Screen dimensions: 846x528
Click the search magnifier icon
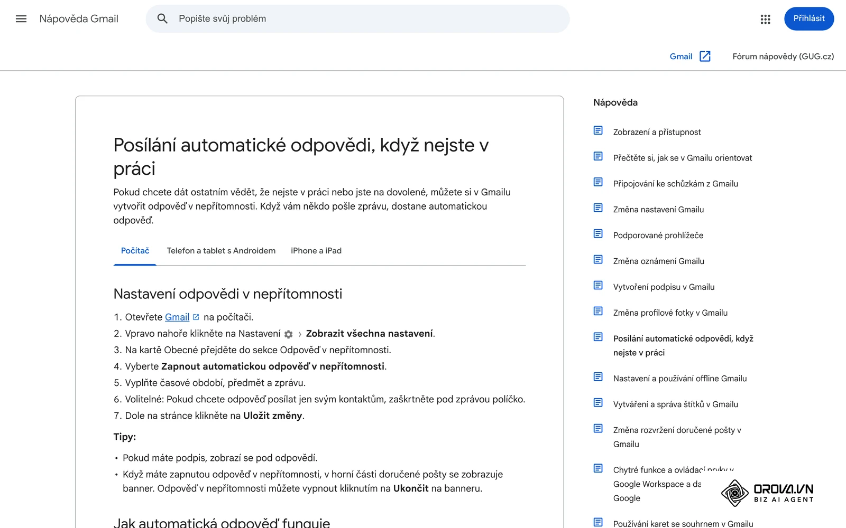click(x=162, y=19)
